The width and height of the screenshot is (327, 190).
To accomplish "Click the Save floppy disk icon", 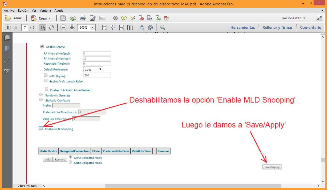I will 63,18.
